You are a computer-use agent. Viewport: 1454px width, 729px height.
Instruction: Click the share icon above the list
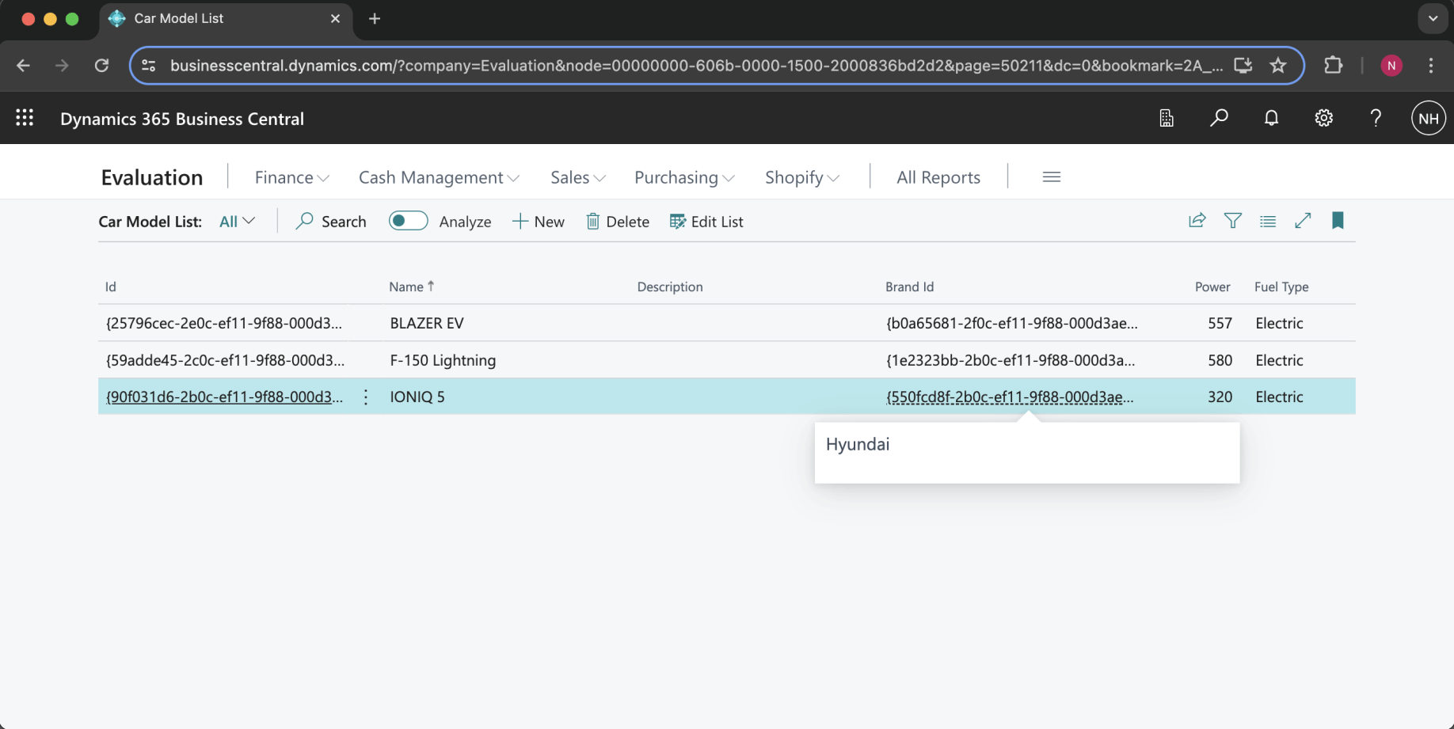(1197, 221)
